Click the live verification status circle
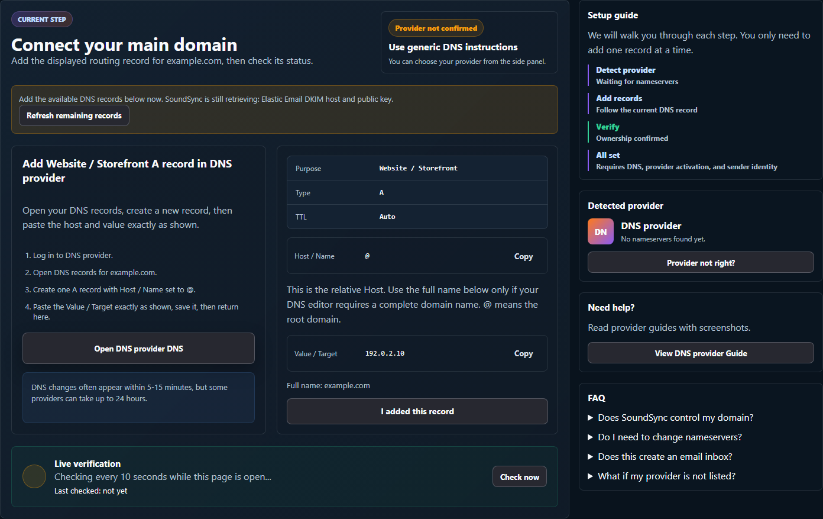Viewport: 823px width, 519px height. (x=34, y=476)
